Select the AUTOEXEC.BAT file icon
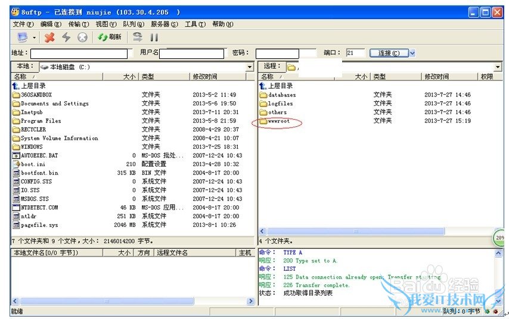 (16, 155)
